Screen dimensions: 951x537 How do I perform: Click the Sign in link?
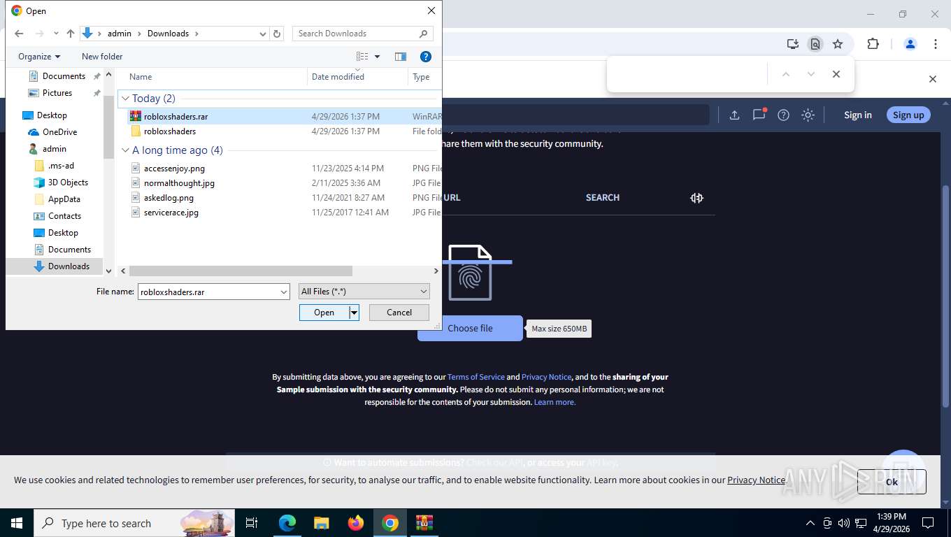(x=857, y=115)
